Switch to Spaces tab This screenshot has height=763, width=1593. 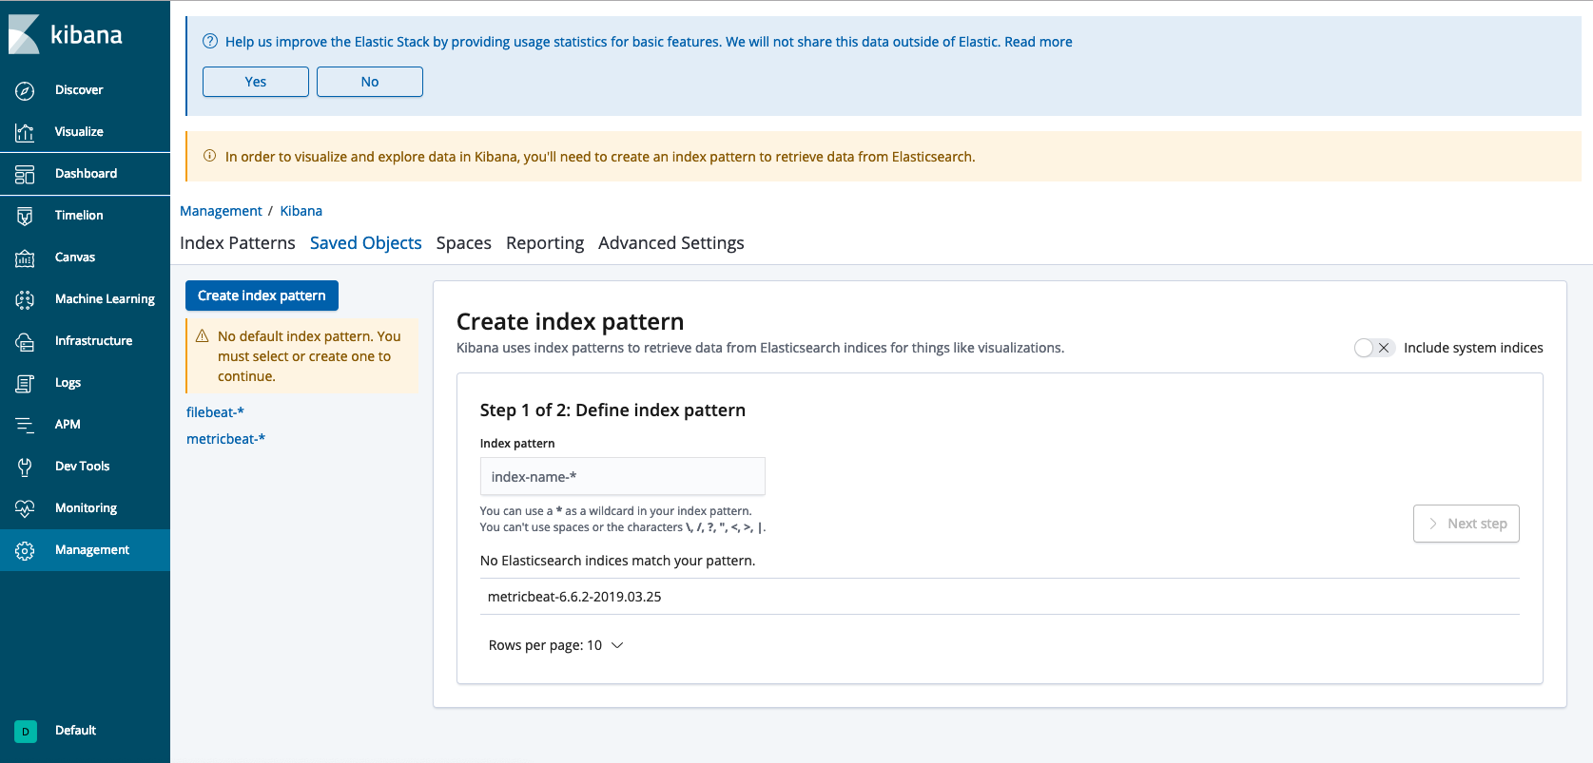tap(464, 243)
